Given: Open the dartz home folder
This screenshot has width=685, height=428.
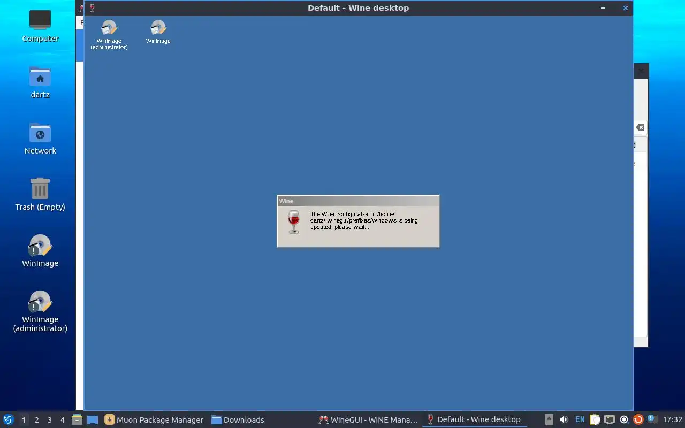Looking at the screenshot, I should [40, 82].
